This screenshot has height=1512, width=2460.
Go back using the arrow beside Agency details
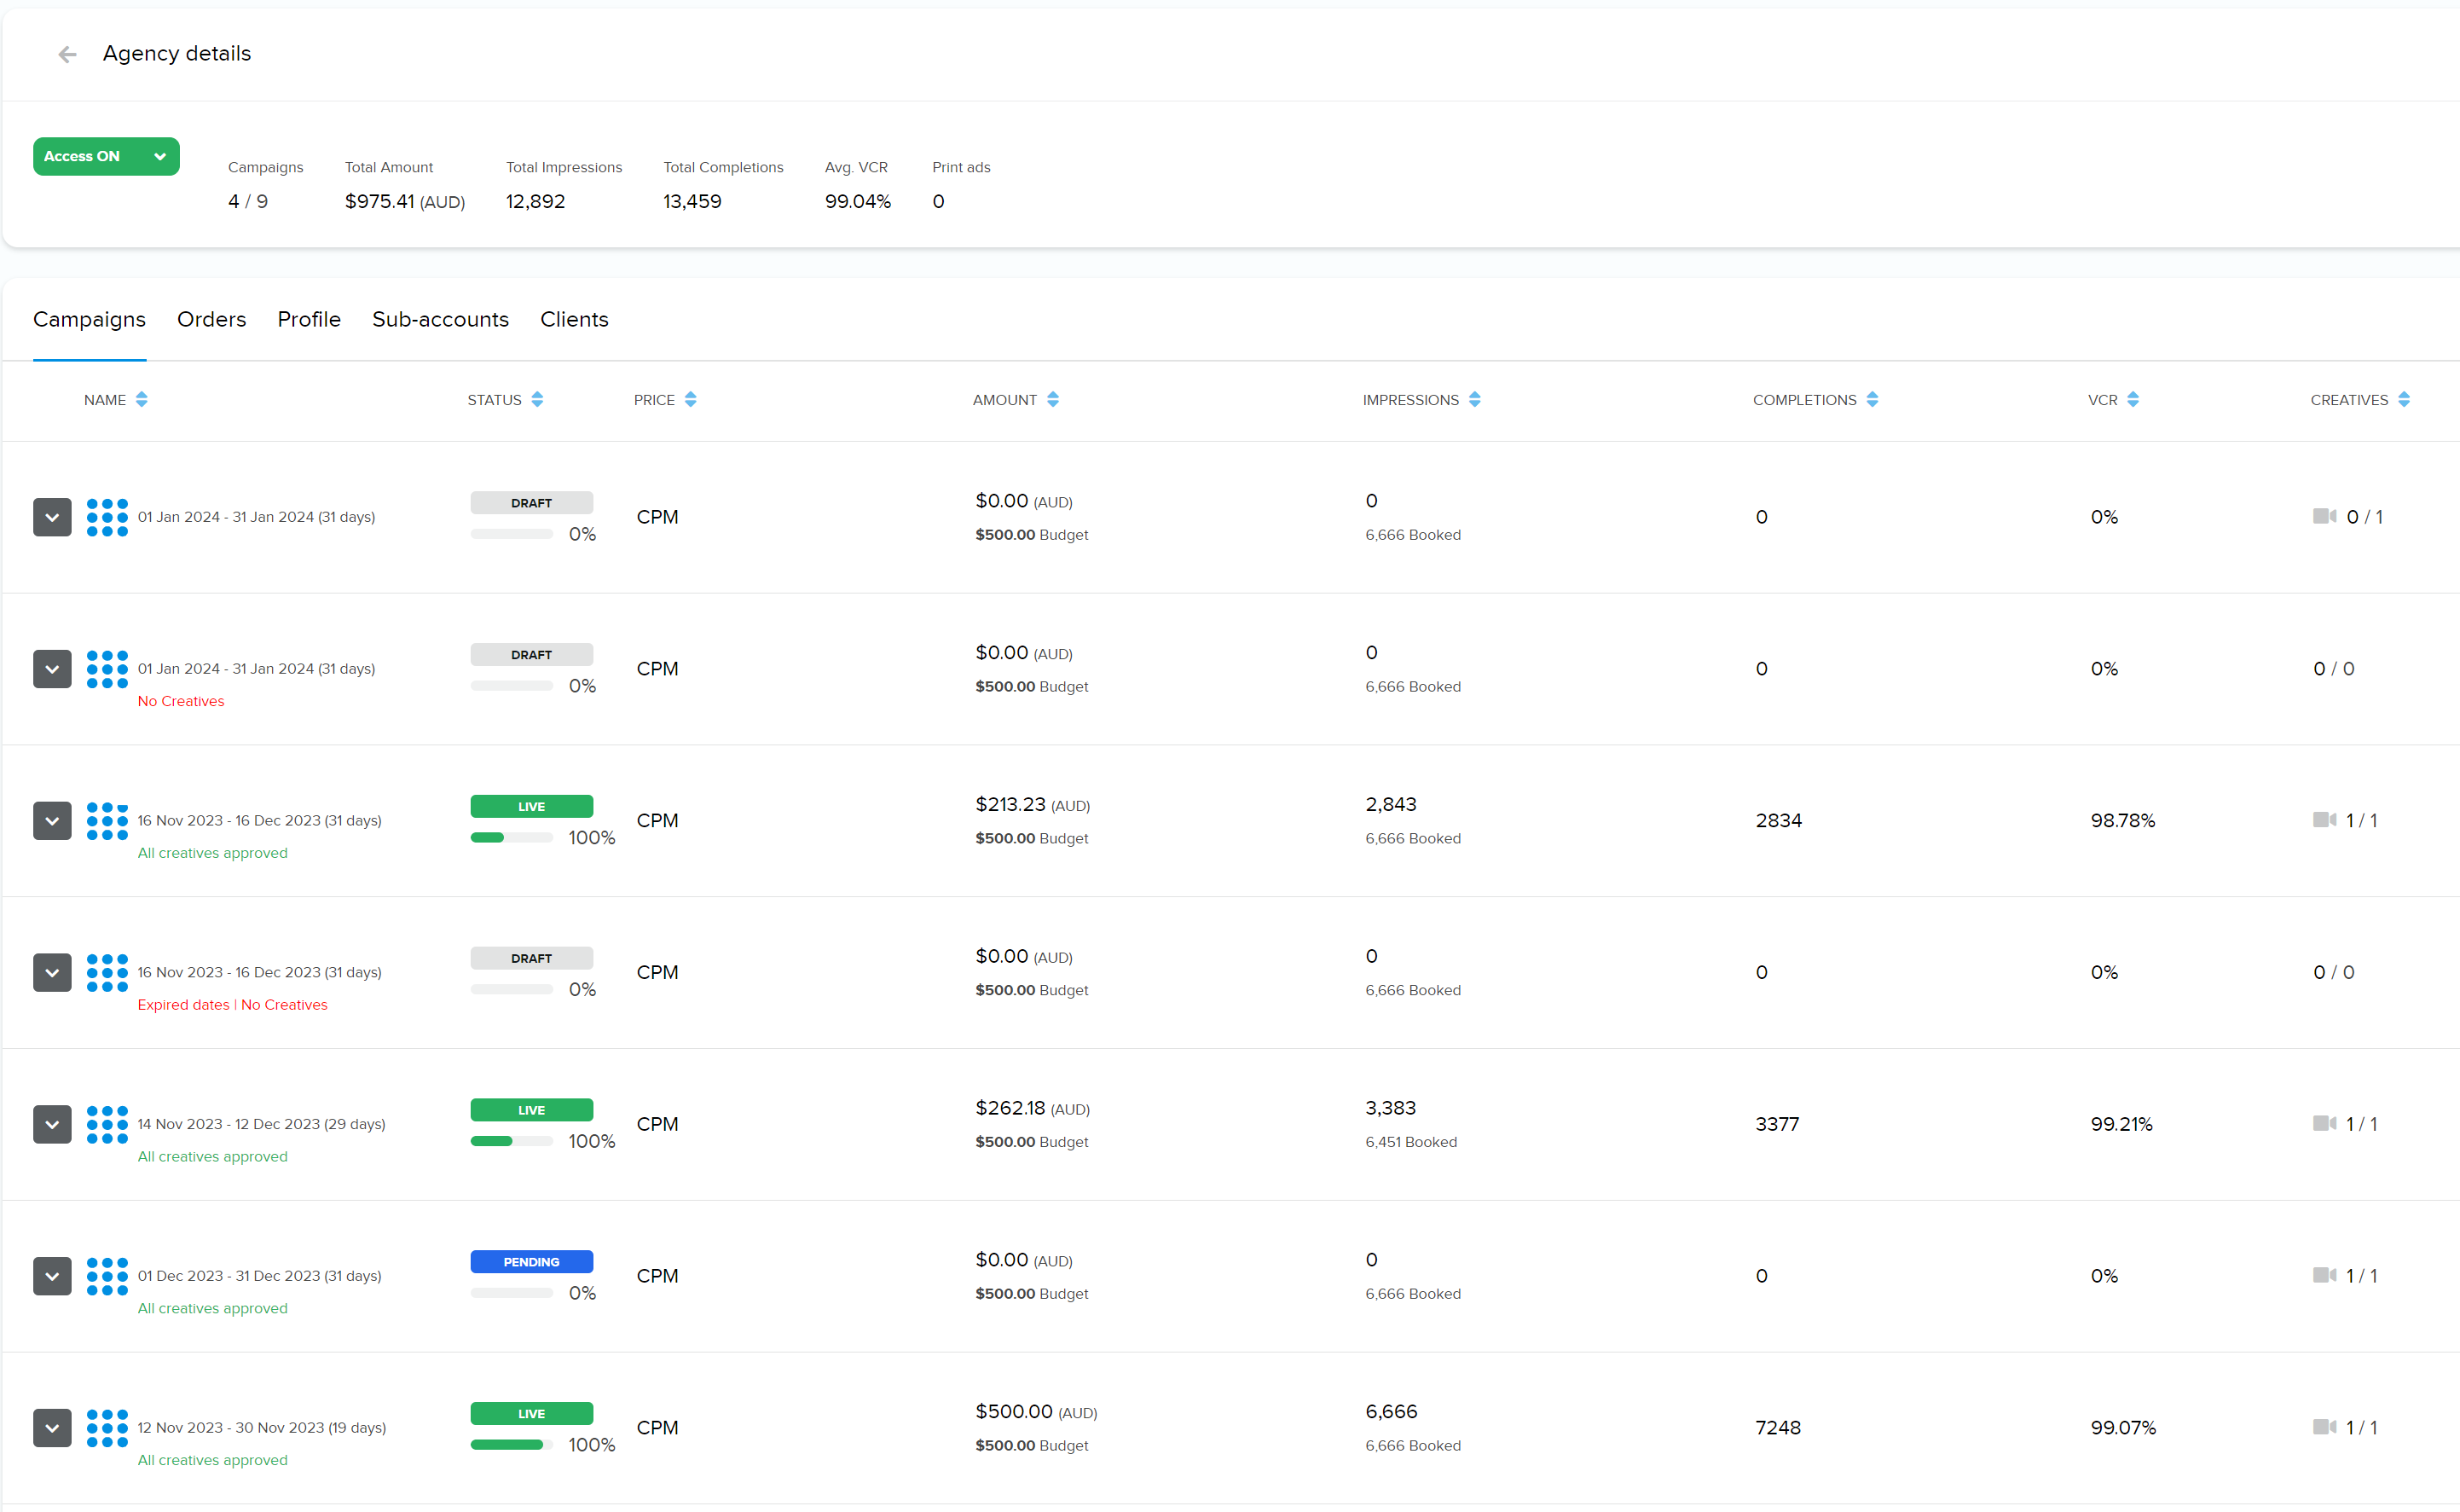(x=67, y=54)
